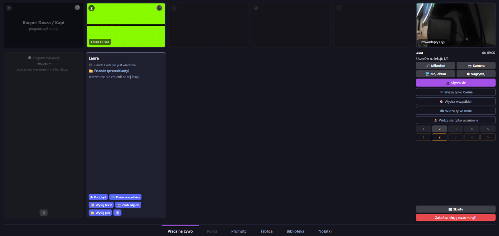Mute everyone with Wycisz wszystkich

[456, 101]
